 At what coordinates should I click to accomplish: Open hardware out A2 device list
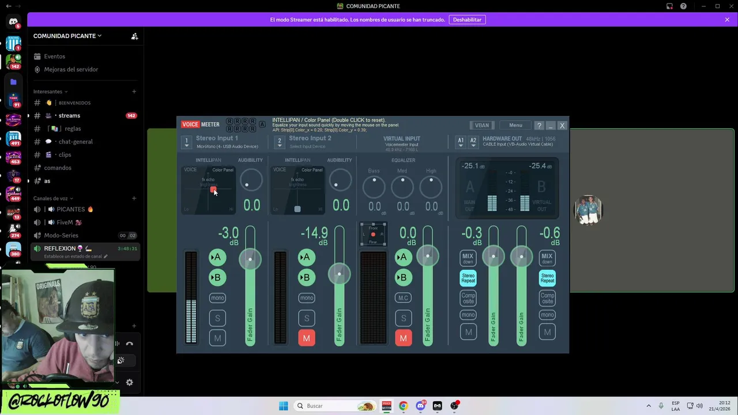[x=473, y=142]
